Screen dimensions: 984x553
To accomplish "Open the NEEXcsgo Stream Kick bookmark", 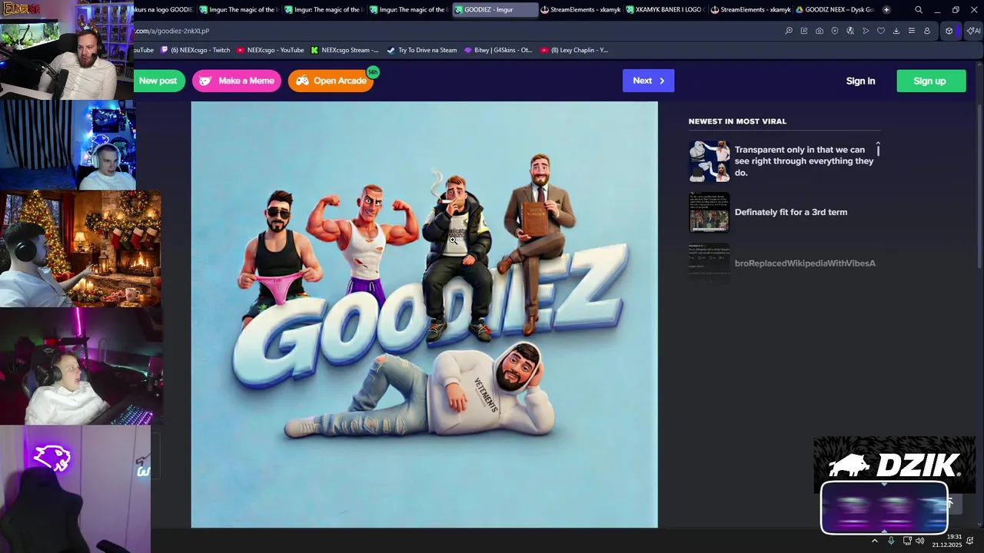I will [x=345, y=50].
